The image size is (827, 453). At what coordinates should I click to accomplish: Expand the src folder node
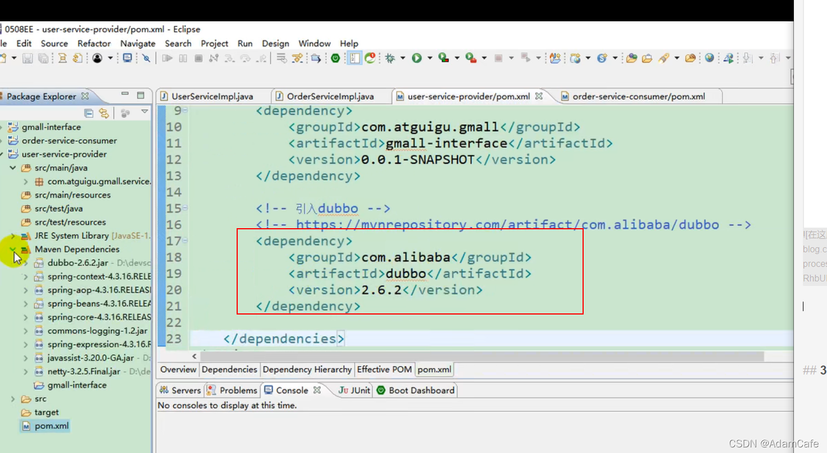click(x=13, y=399)
